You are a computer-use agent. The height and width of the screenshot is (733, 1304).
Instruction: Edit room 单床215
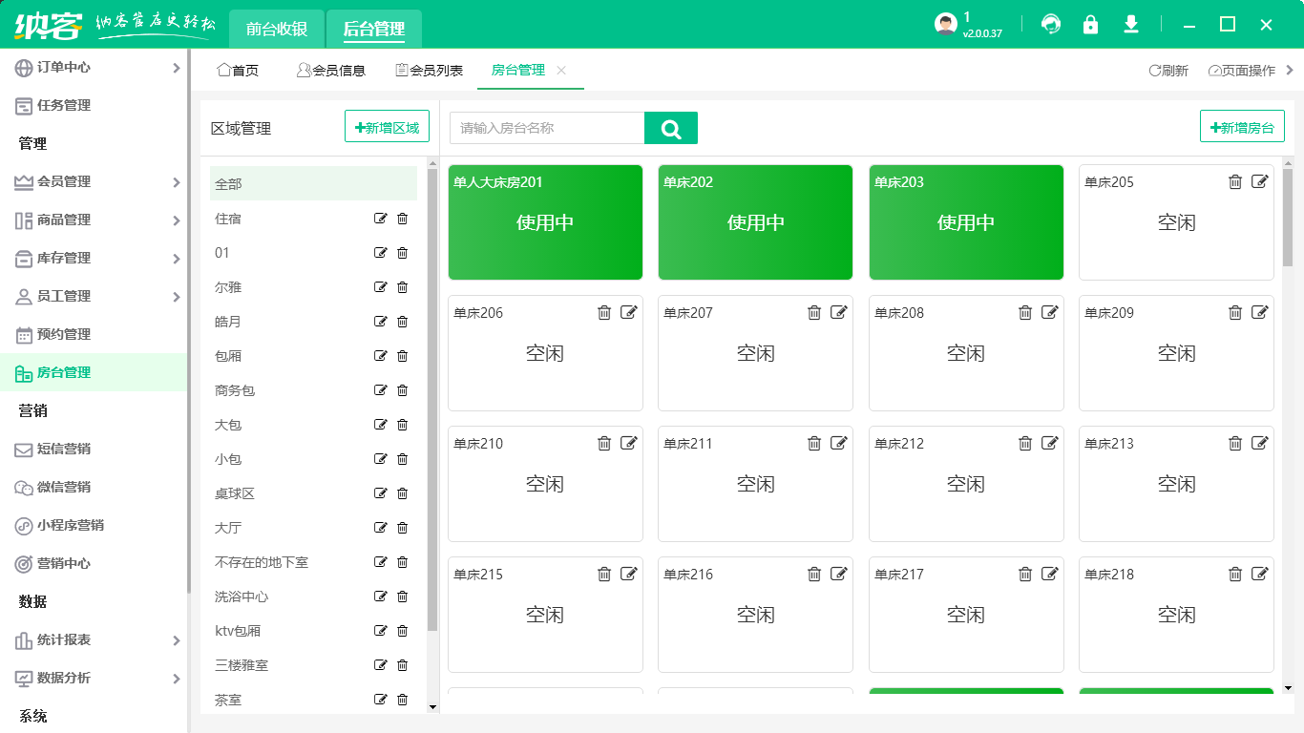tap(629, 574)
